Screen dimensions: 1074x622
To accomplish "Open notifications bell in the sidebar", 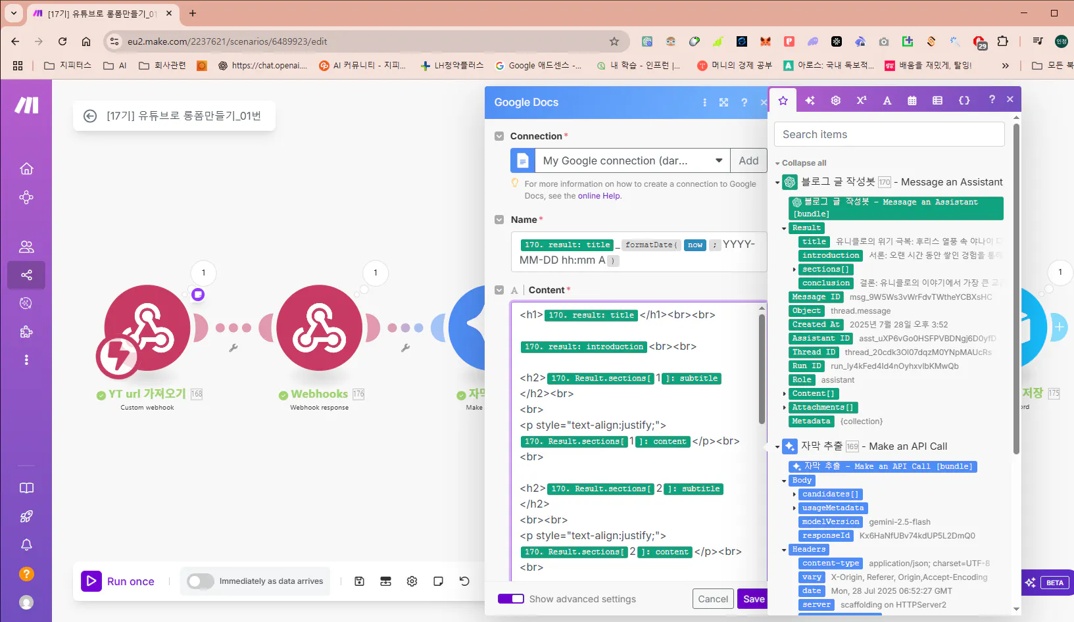I will coord(26,544).
